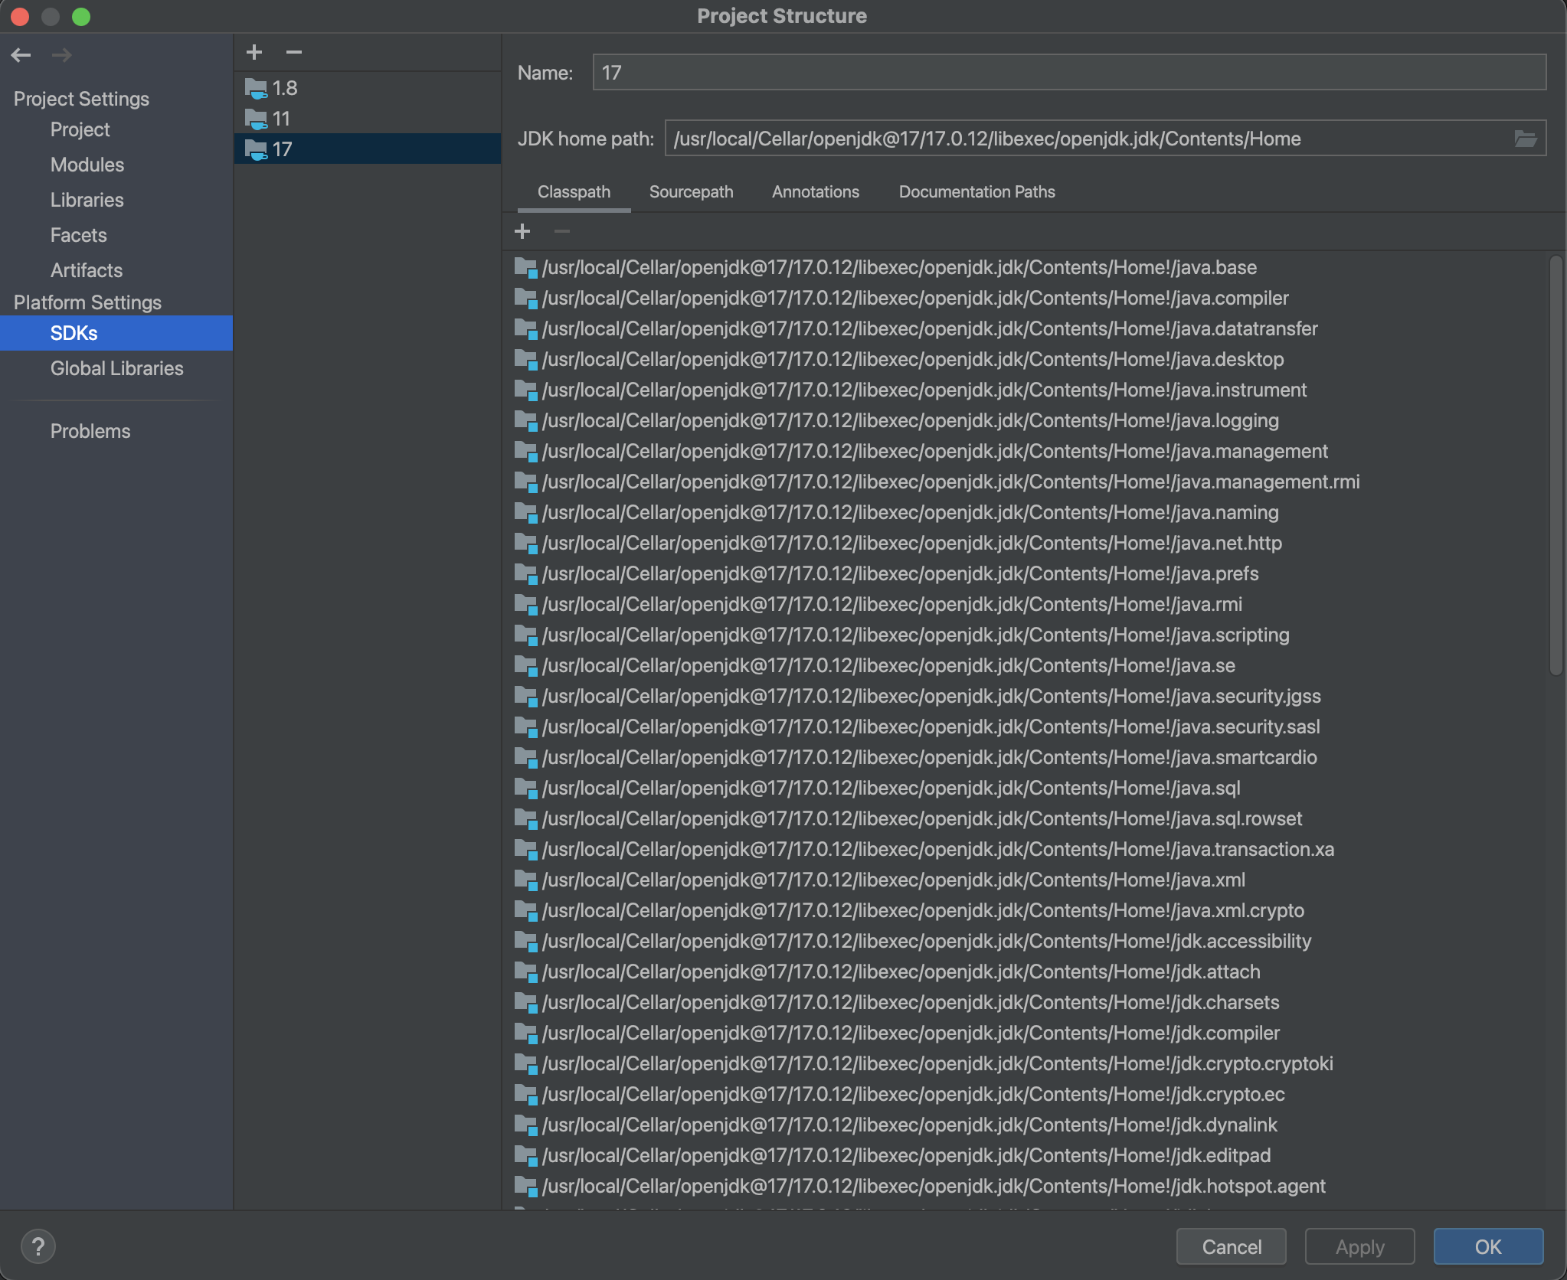Click the add SDK plus icon

coord(254,52)
